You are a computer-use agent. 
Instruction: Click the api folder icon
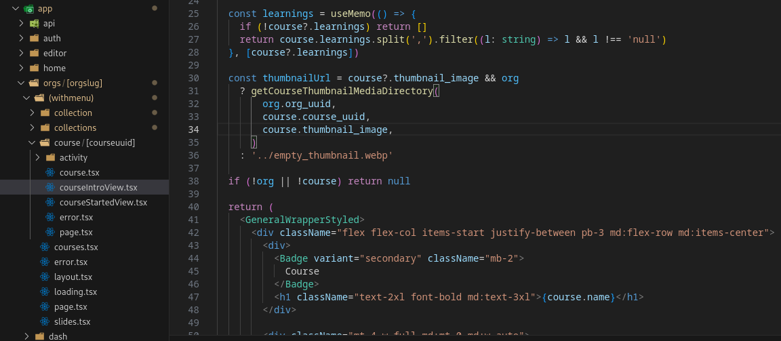(x=35, y=24)
